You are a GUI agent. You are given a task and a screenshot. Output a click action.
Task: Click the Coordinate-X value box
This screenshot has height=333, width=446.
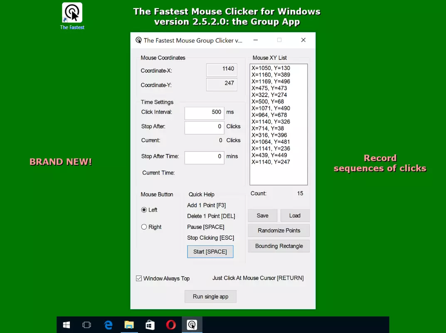coord(222,70)
